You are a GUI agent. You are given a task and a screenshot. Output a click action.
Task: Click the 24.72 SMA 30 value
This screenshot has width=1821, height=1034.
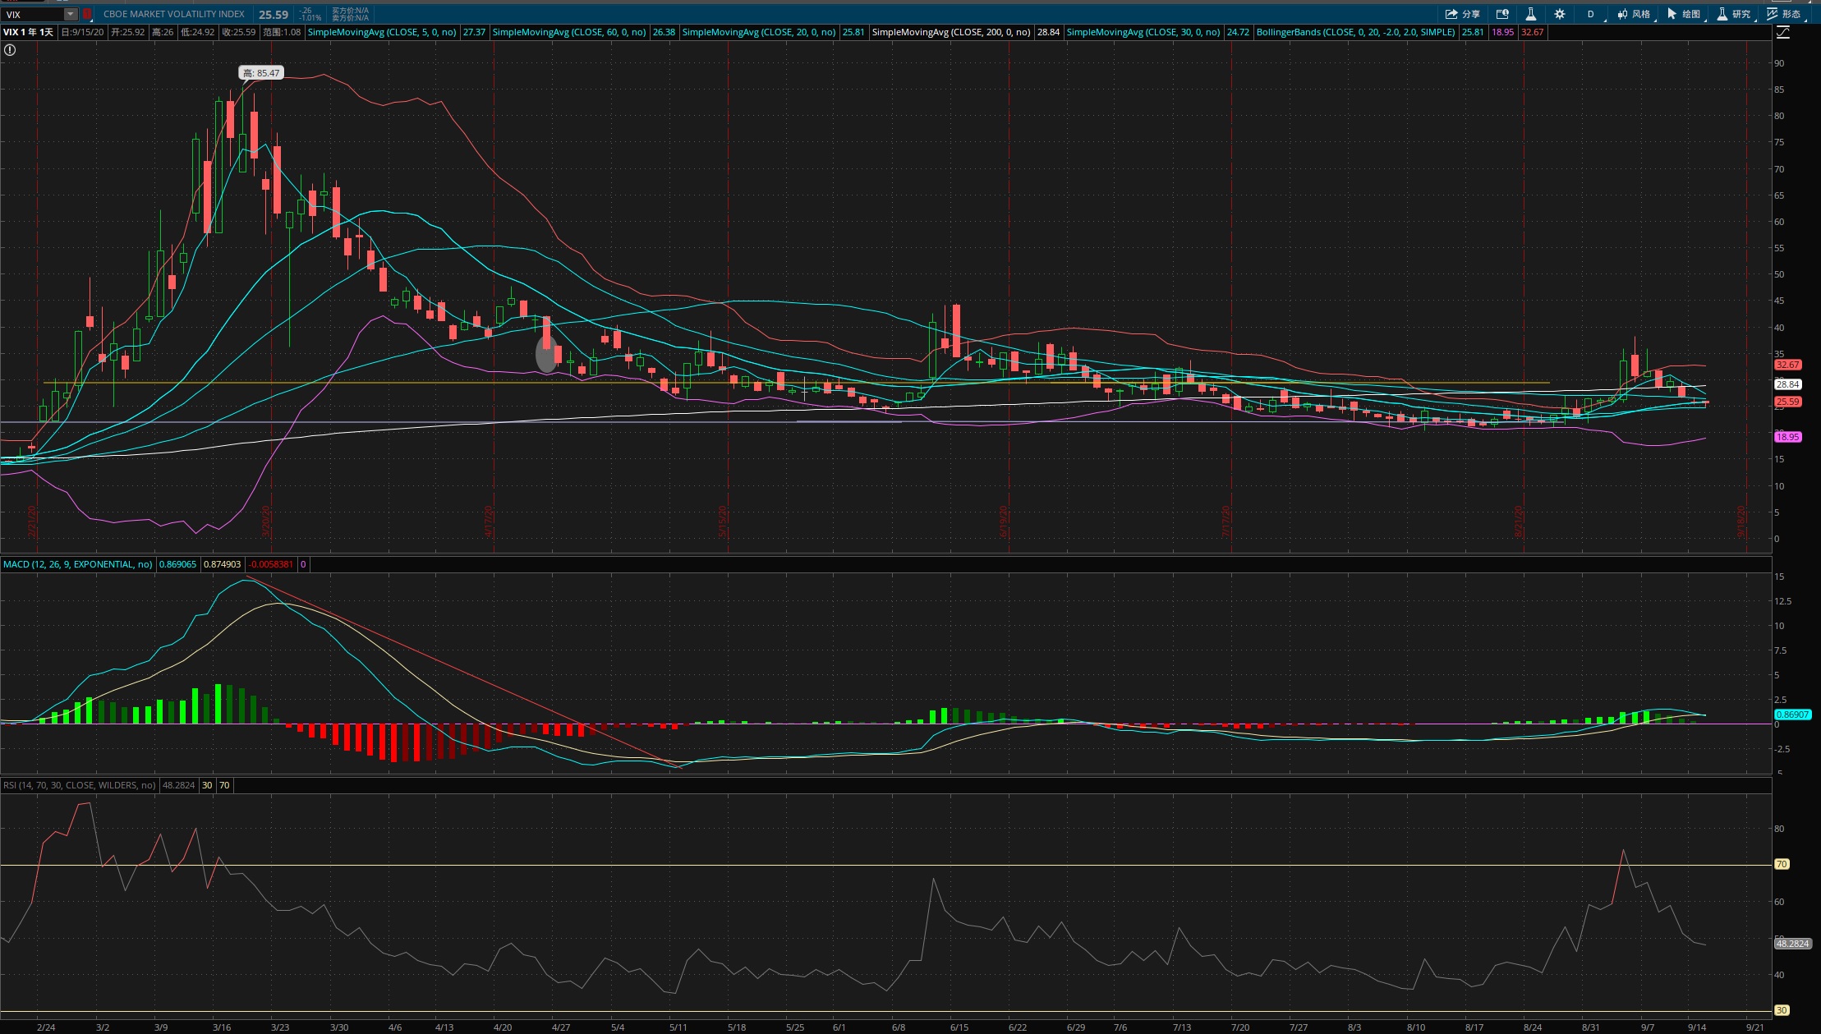coord(1238,32)
